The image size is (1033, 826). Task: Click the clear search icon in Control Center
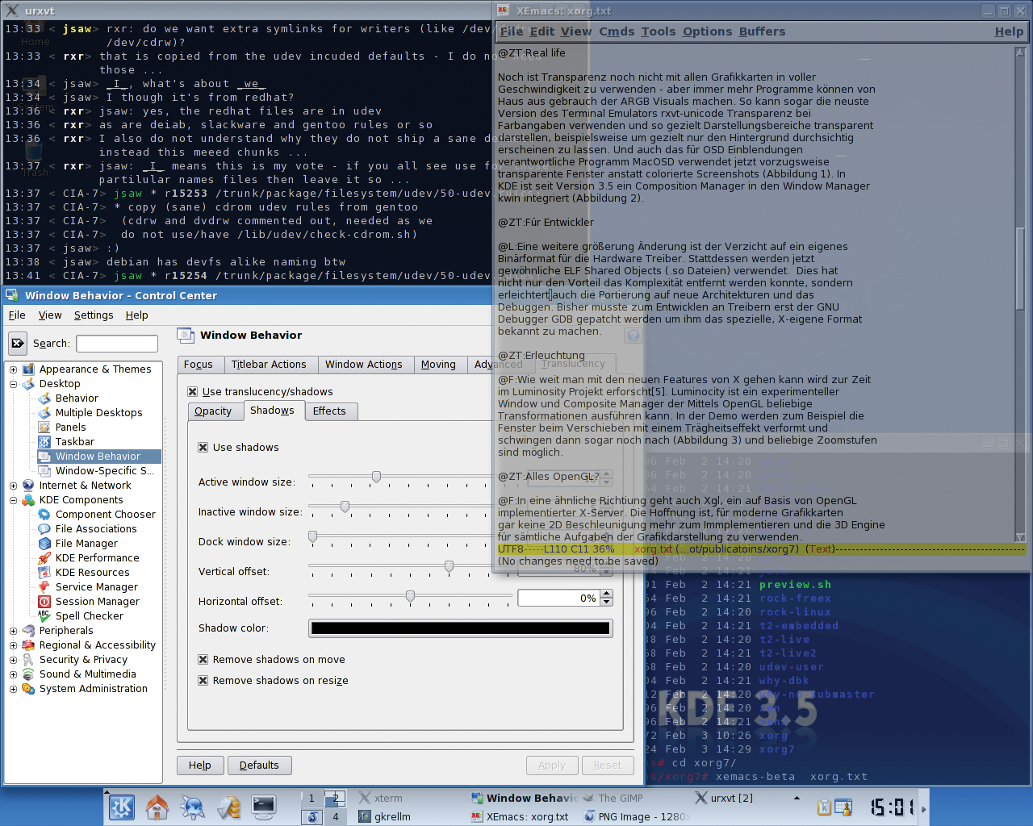pyautogui.click(x=18, y=343)
